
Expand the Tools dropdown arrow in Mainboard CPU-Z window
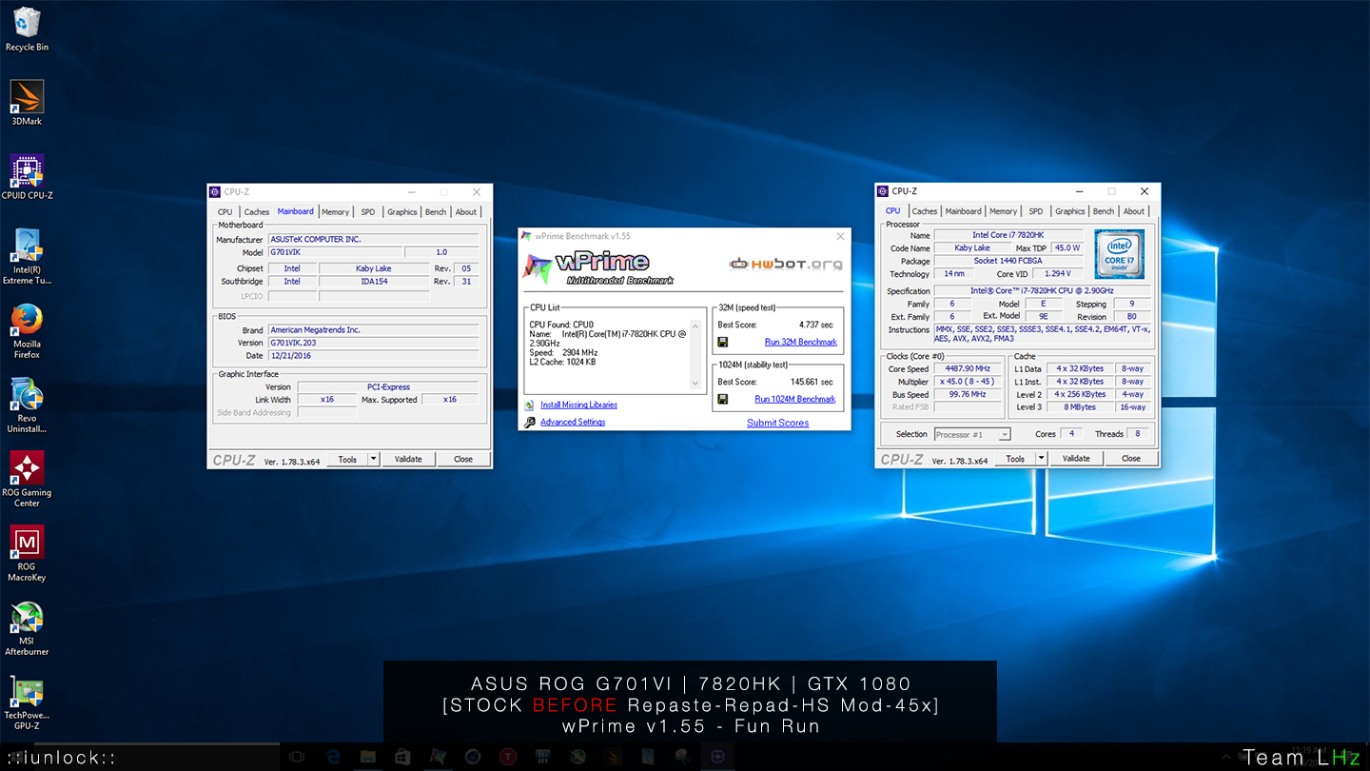point(374,459)
